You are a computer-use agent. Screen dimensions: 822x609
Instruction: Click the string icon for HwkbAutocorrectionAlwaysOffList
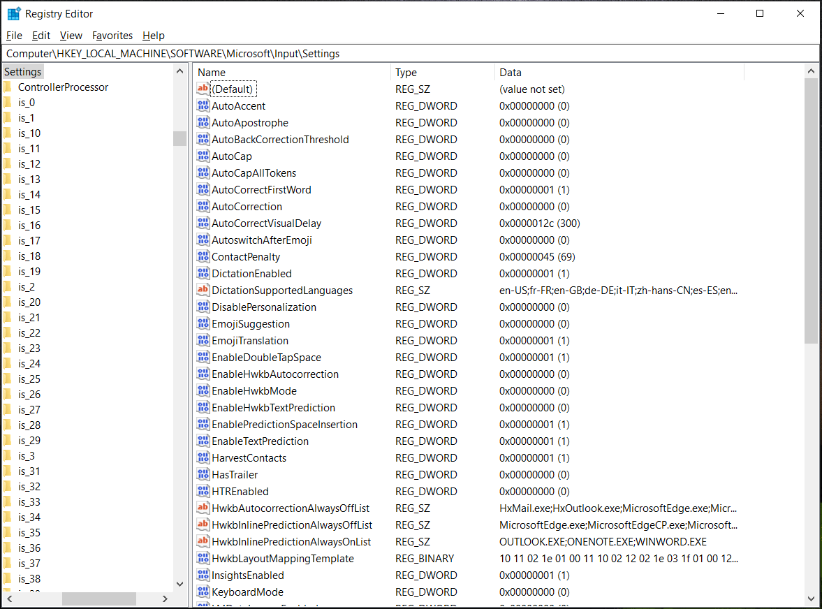coord(203,508)
